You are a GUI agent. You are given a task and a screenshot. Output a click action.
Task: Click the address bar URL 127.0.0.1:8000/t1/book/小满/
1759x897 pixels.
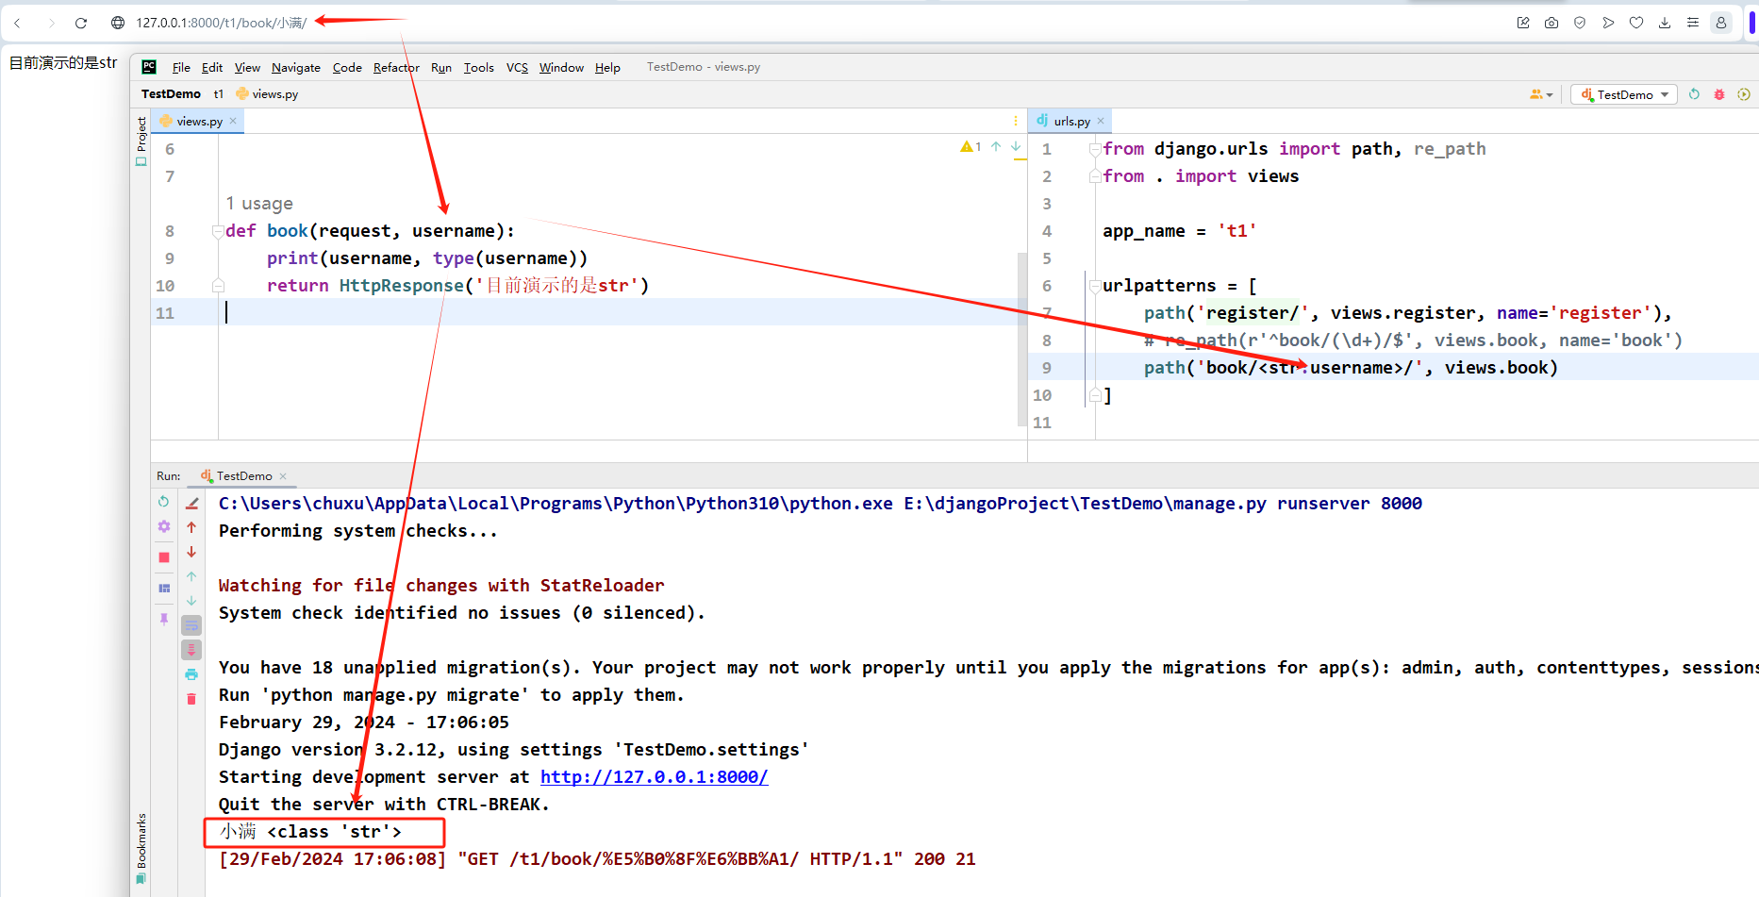(x=221, y=23)
